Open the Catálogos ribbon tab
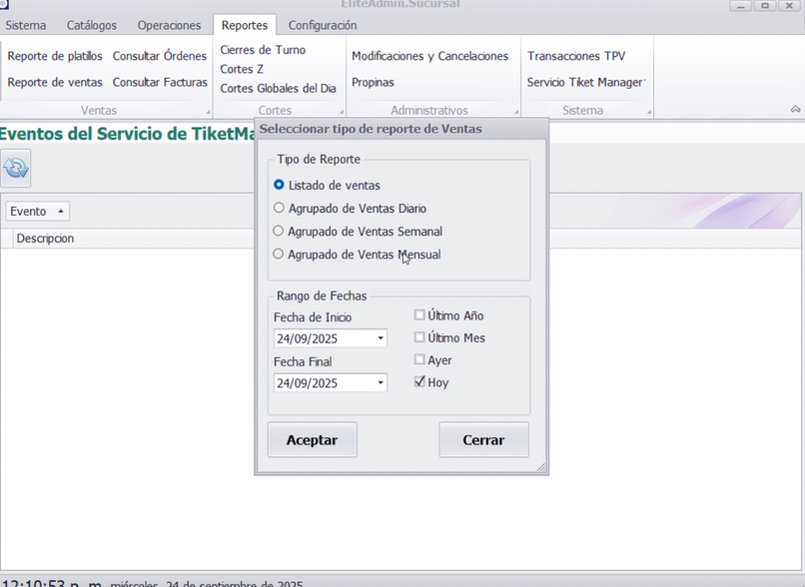 pyautogui.click(x=91, y=25)
